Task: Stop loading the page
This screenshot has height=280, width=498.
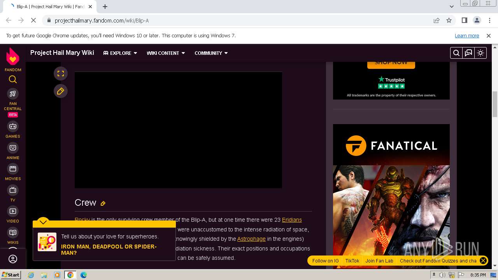Action: (x=33, y=21)
